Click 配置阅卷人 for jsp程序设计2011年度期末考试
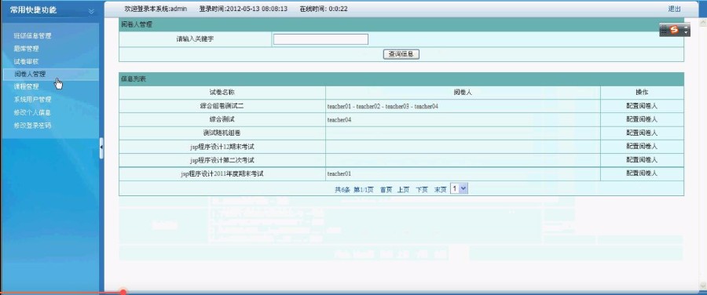 tap(642, 173)
